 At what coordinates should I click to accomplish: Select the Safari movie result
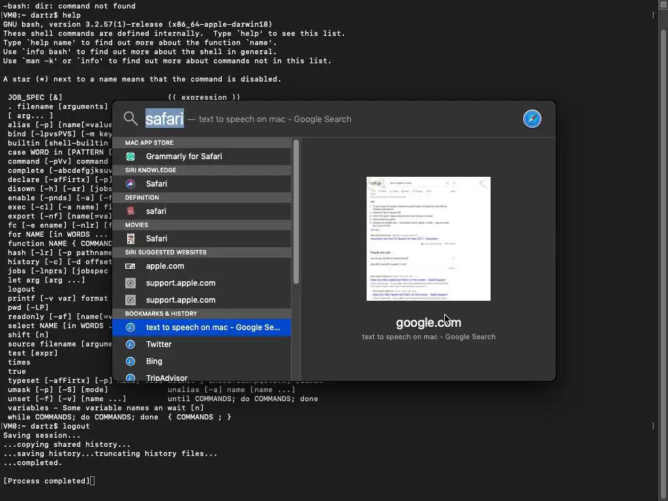(x=202, y=239)
